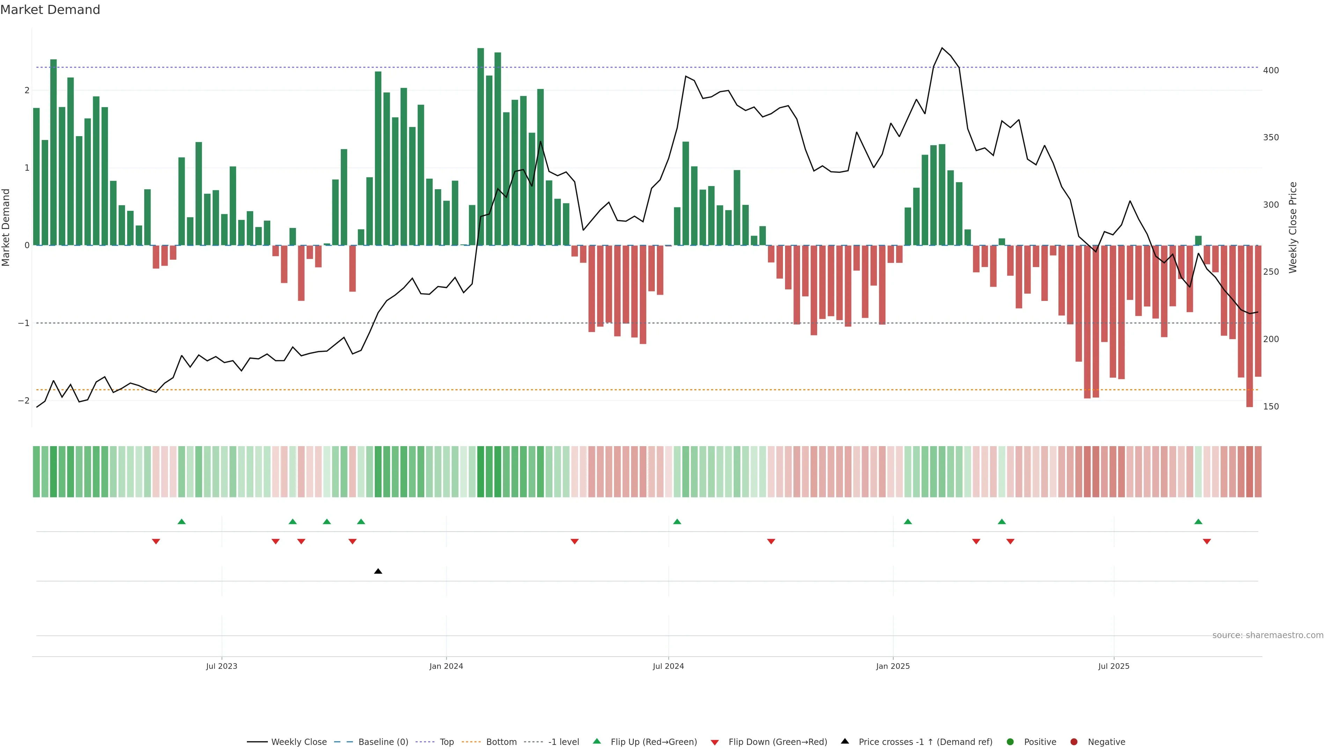This screenshot has height=754, width=1341.
Task: Click the flip-down marker right of Jul 2025
Action: click(x=1207, y=542)
